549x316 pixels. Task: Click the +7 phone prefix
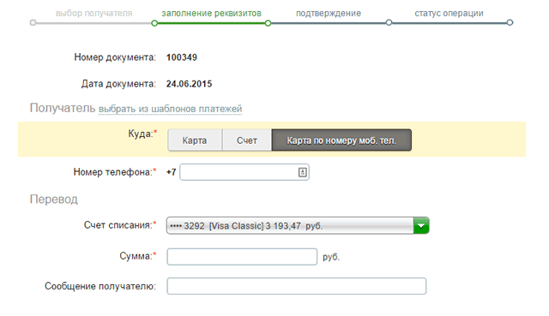[172, 172]
